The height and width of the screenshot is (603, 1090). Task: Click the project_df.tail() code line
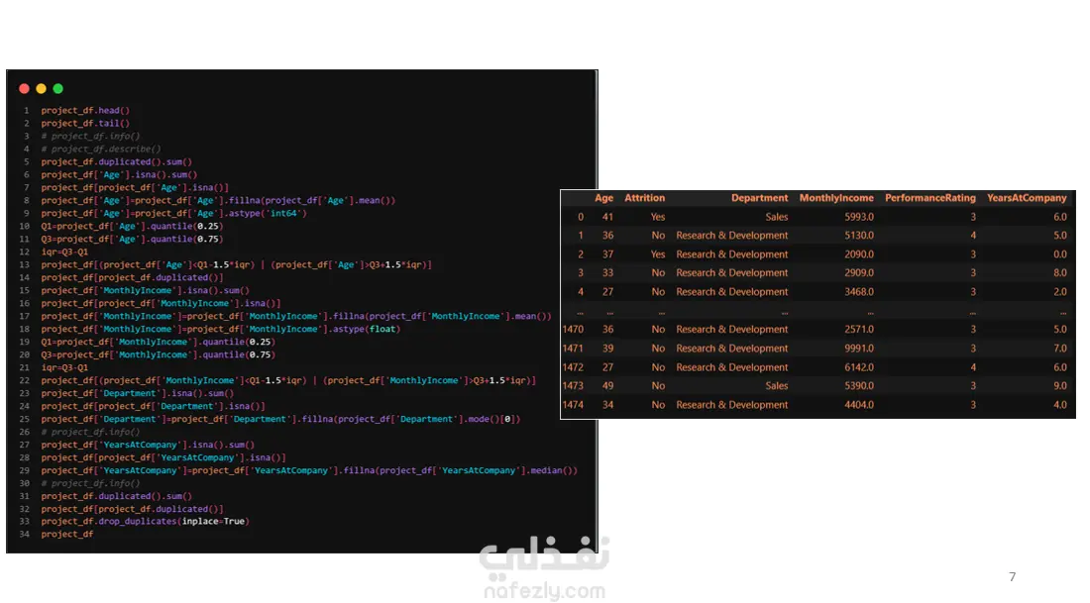tap(85, 124)
